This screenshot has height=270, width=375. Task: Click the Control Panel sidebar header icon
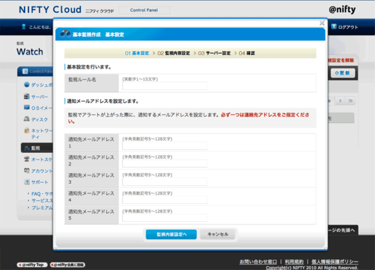click(25, 71)
